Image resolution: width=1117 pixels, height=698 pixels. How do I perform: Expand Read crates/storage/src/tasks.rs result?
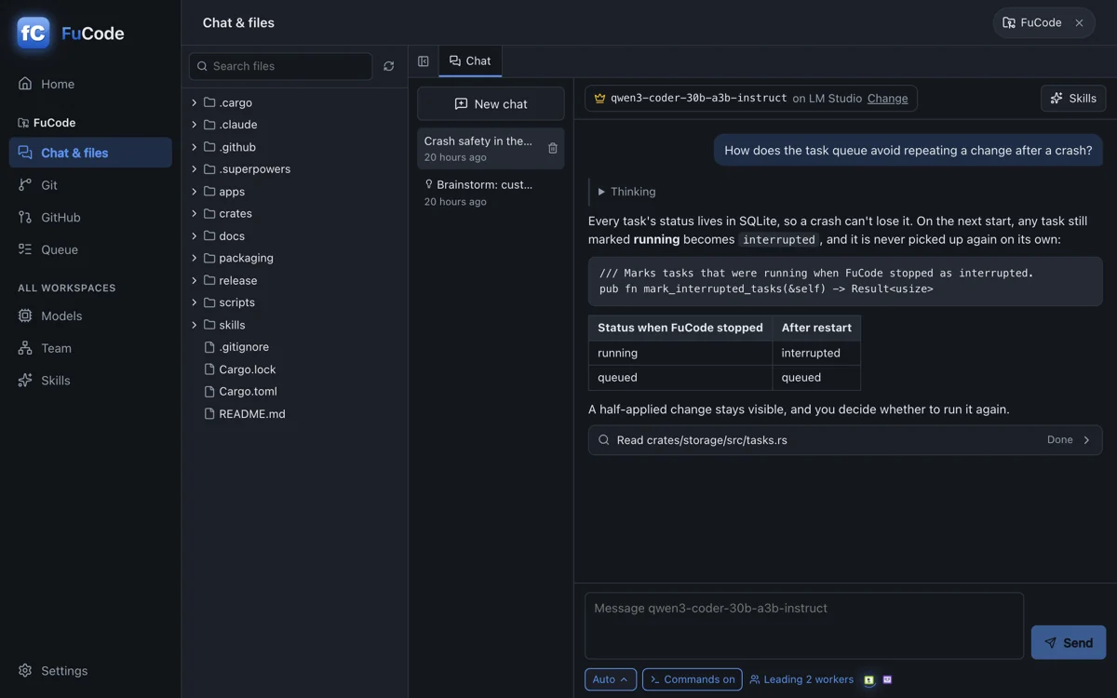[x=845, y=440]
